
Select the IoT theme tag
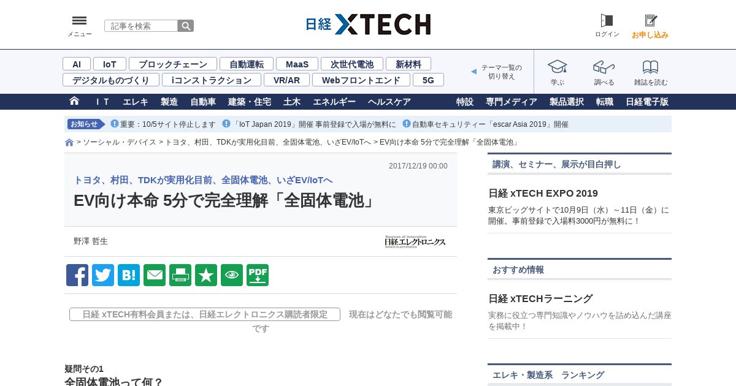coord(110,64)
